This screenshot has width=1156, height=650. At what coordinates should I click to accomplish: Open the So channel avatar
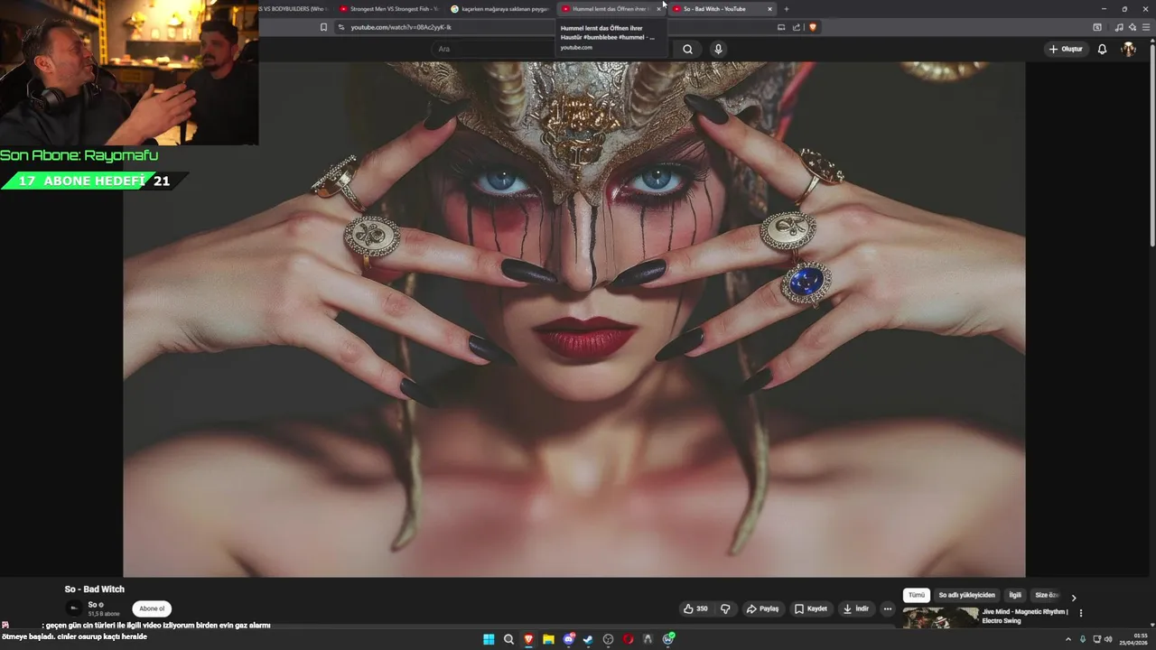(x=74, y=608)
